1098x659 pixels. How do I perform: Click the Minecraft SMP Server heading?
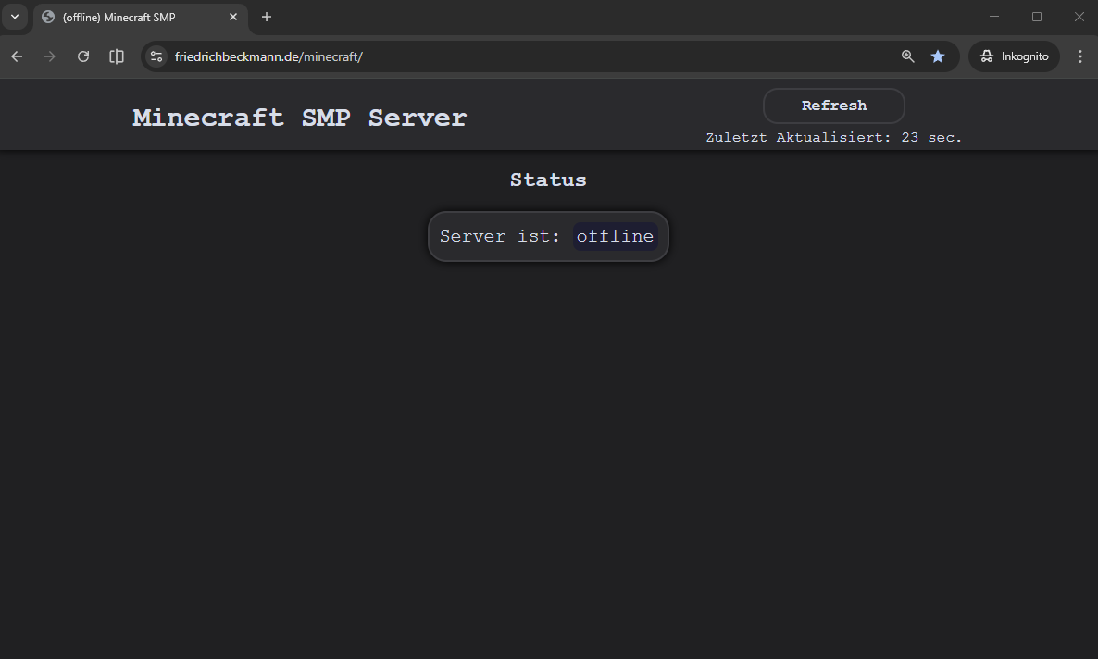pyautogui.click(x=300, y=118)
